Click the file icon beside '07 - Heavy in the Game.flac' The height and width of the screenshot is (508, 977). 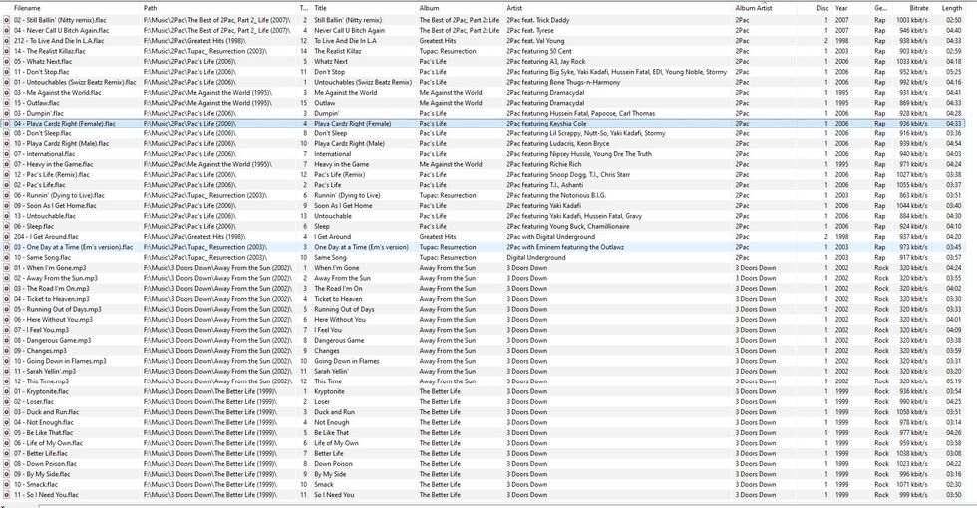(7, 165)
